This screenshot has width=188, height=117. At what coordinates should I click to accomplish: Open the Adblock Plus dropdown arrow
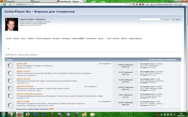pyautogui.click(x=145, y=4)
